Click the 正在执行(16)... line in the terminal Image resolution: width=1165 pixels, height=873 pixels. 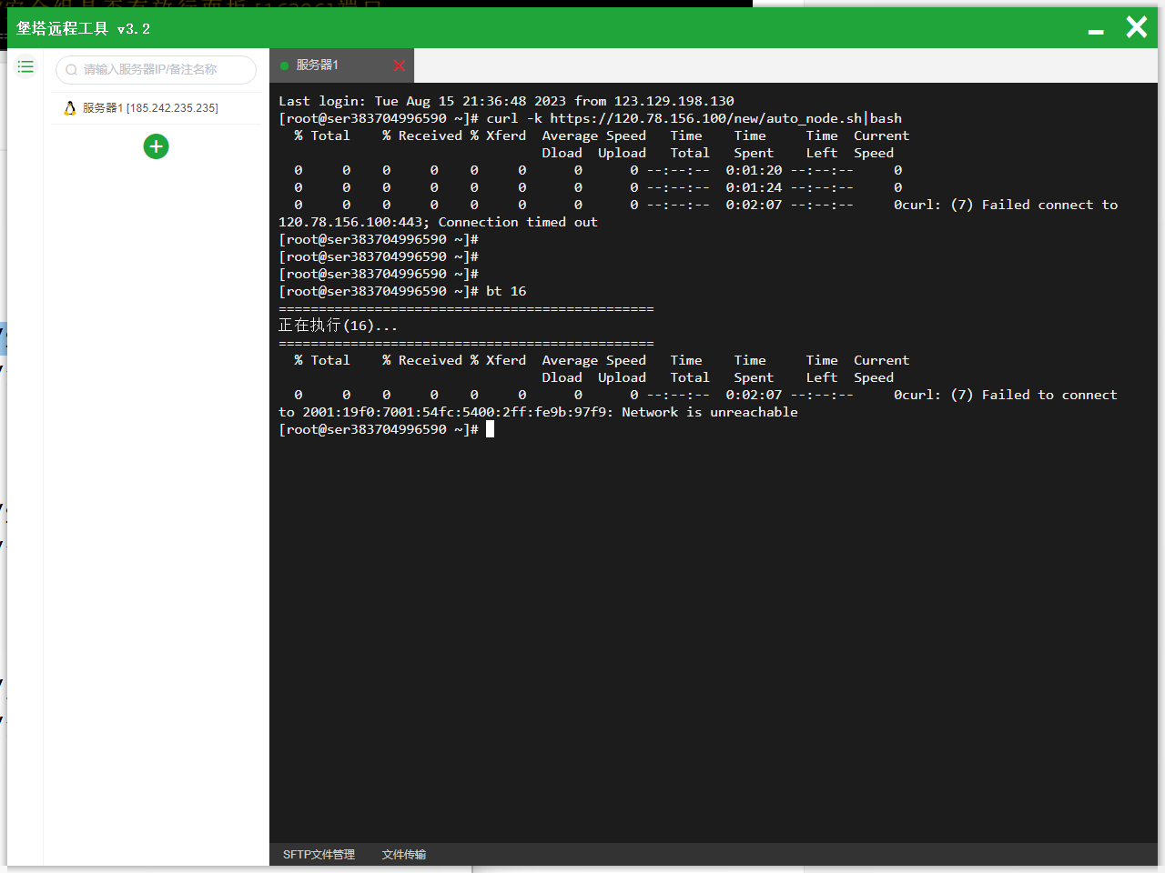point(338,326)
